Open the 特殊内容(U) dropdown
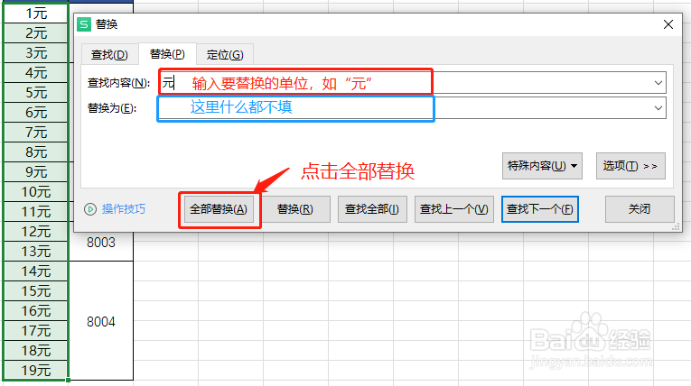The image size is (691, 386). pos(542,166)
